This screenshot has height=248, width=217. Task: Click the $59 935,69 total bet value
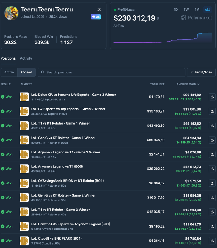coord(156,140)
